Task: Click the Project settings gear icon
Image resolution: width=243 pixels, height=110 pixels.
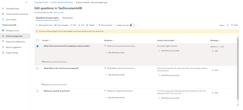Action: coord(3,53)
